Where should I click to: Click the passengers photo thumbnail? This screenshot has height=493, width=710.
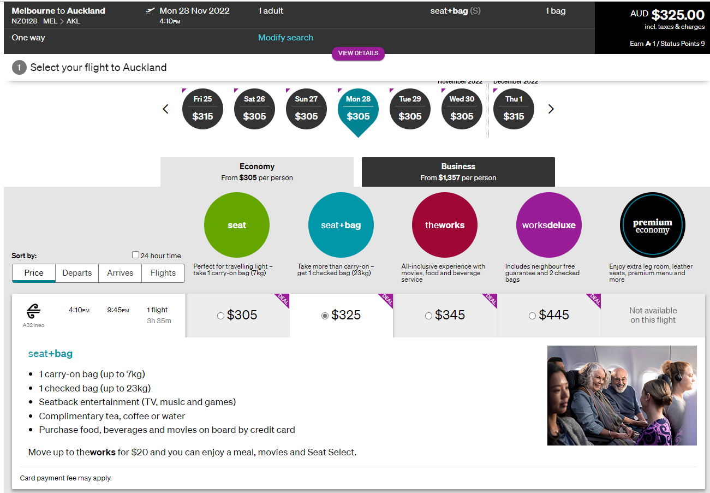pos(622,395)
